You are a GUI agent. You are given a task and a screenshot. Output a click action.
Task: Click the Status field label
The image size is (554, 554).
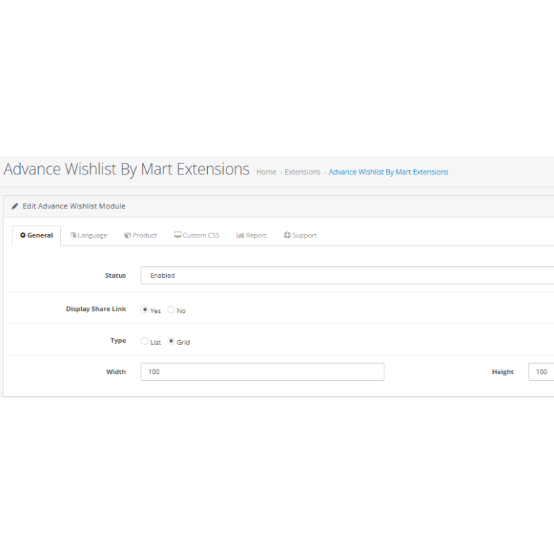click(116, 275)
